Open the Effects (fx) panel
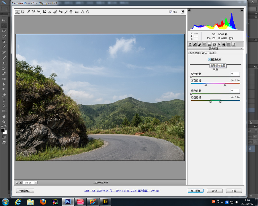258x206 pixels. click(x=219, y=44)
